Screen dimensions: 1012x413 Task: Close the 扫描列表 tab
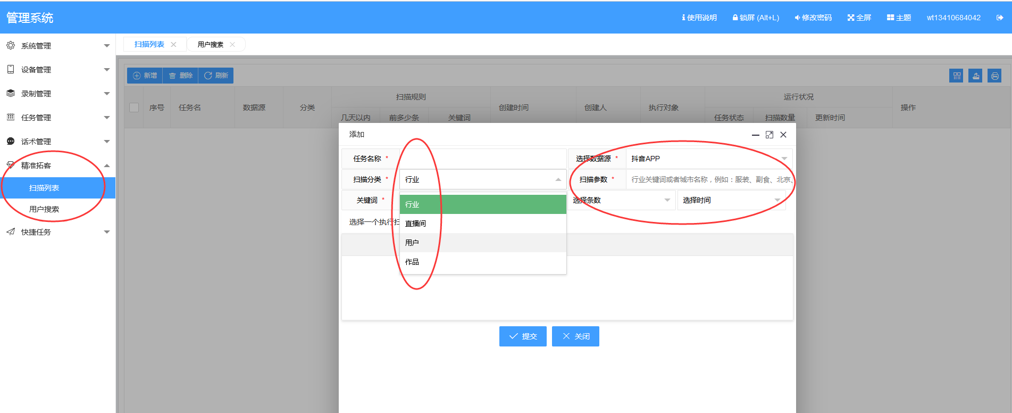point(173,45)
